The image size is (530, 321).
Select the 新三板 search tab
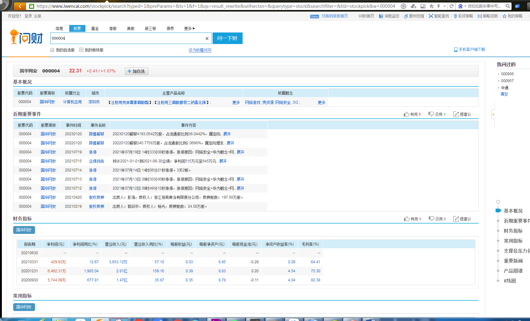(x=150, y=28)
